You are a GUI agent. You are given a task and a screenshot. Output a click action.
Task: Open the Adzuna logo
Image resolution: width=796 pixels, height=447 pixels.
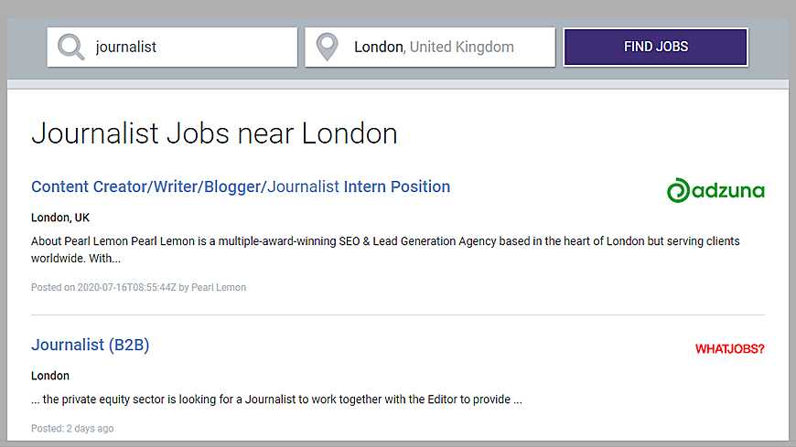pos(715,190)
